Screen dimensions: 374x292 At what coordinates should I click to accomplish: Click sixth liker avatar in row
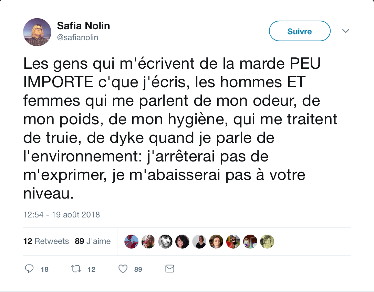pyautogui.click(x=216, y=242)
